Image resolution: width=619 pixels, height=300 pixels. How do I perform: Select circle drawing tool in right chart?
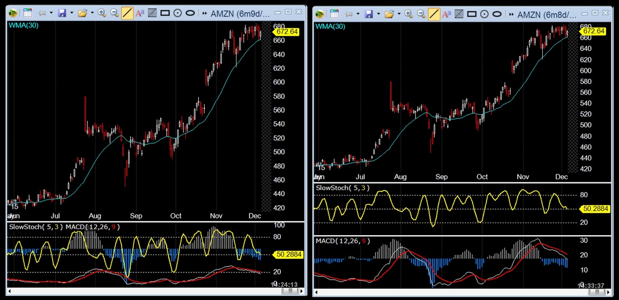484,14
